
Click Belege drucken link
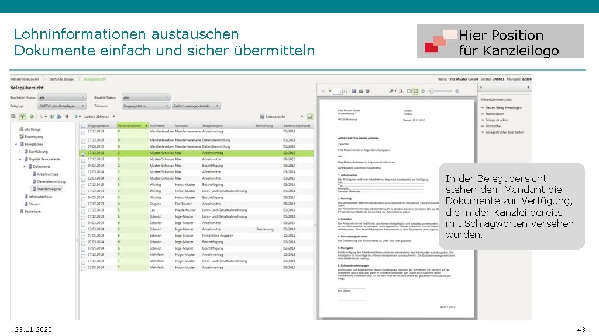click(496, 120)
